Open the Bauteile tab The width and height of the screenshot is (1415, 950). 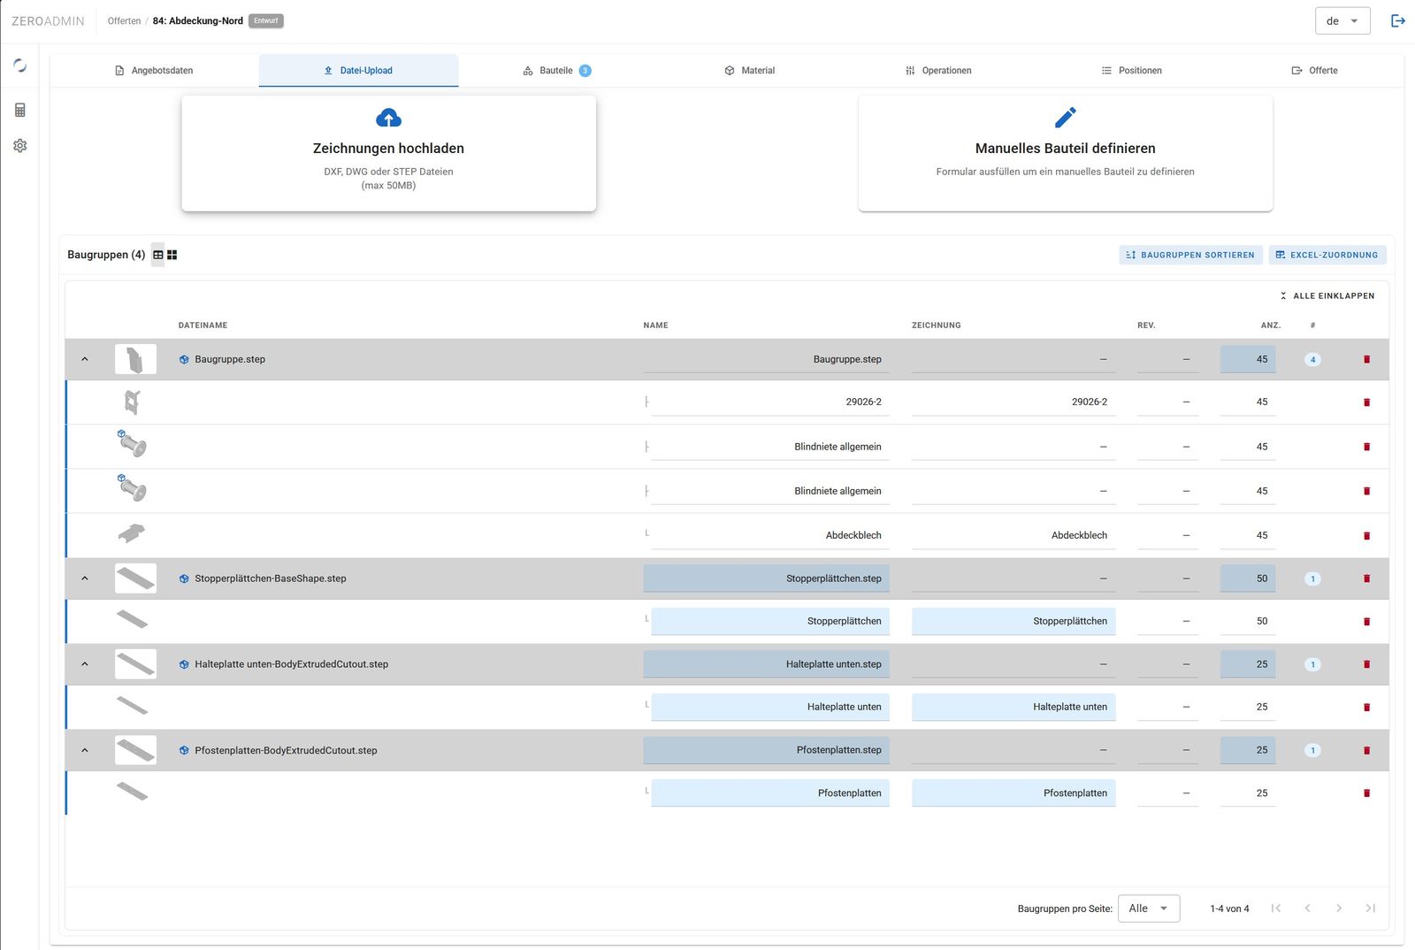click(x=557, y=71)
